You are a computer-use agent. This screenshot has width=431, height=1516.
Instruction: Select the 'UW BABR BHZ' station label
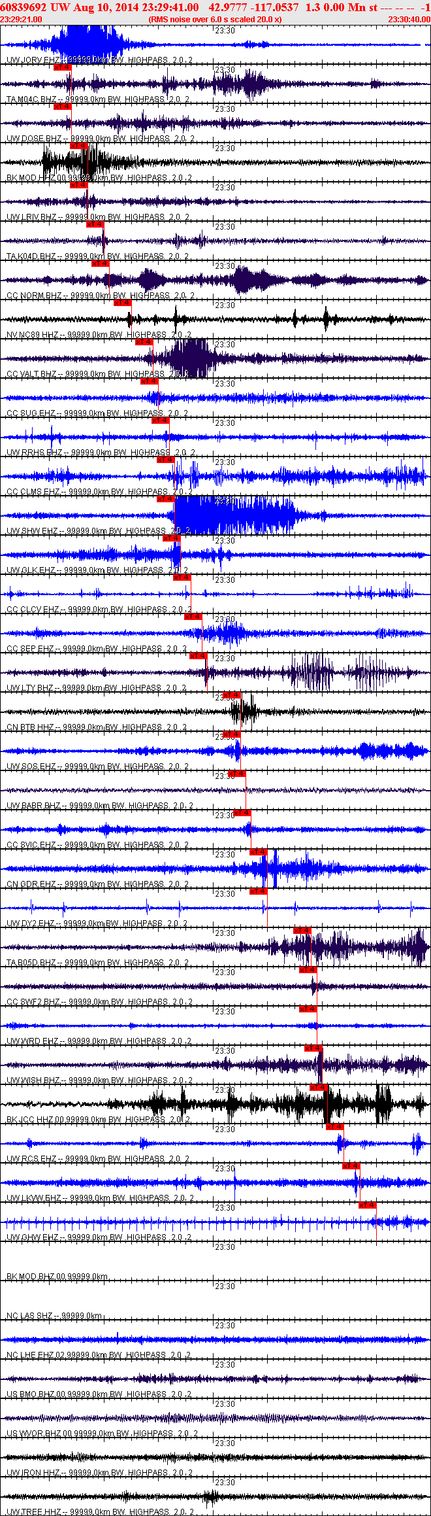click(x=33, y=806)
